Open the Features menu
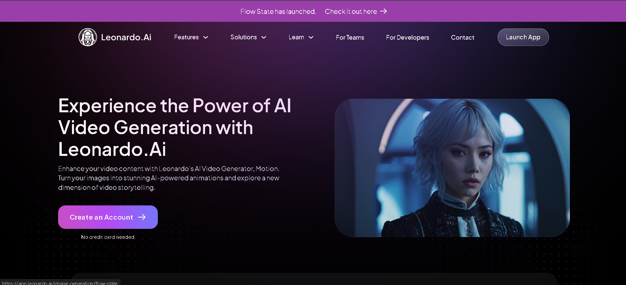Image resolution: width=626 pixels, height=285 pixels. coord(186,37)
